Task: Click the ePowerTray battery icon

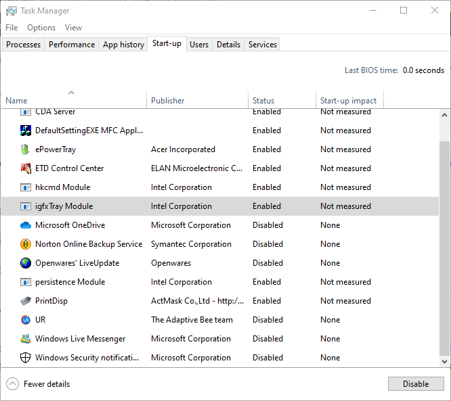Action: 26,149
